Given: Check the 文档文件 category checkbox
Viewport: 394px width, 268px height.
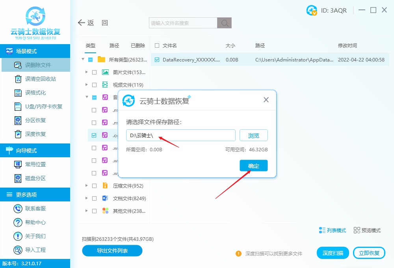Looking at the screenshot, I should [x=94, y=198].
